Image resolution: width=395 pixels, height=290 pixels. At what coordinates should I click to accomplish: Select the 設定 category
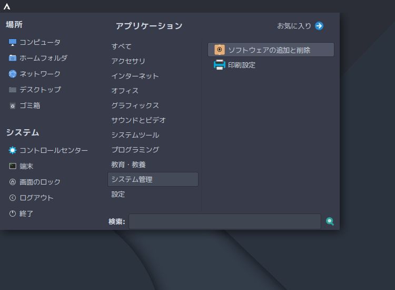coord(118,194)
